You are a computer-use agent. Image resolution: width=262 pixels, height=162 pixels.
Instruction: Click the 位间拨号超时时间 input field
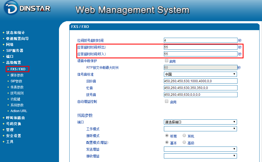point(200,40)
